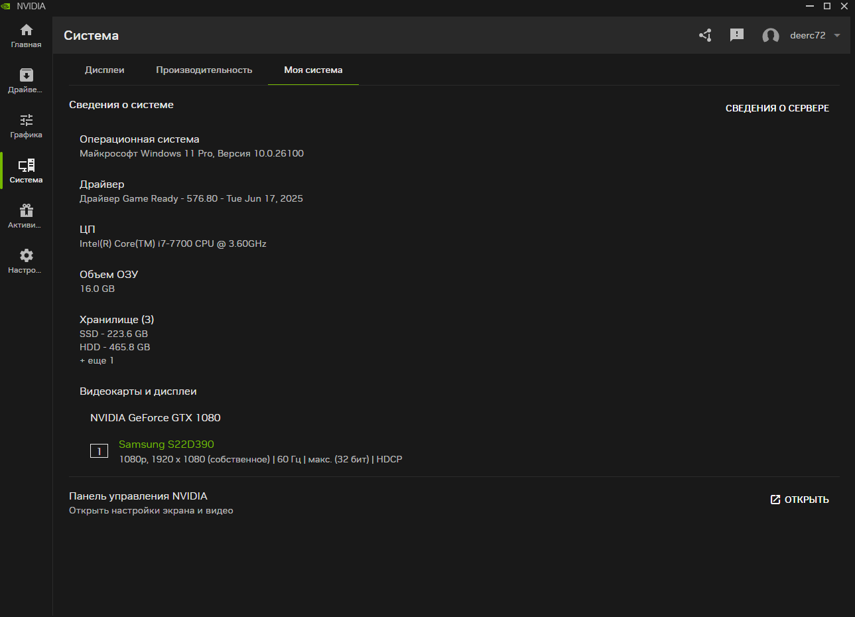This screenshot has height=617, width=855.
Task: Click the user avatar icon
Action: [771, 36]
